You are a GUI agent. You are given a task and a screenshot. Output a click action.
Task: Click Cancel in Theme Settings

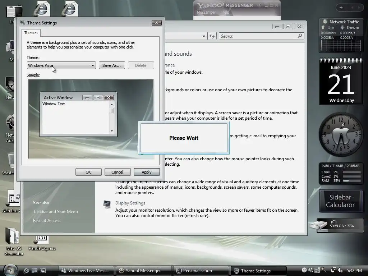point(117,172)
